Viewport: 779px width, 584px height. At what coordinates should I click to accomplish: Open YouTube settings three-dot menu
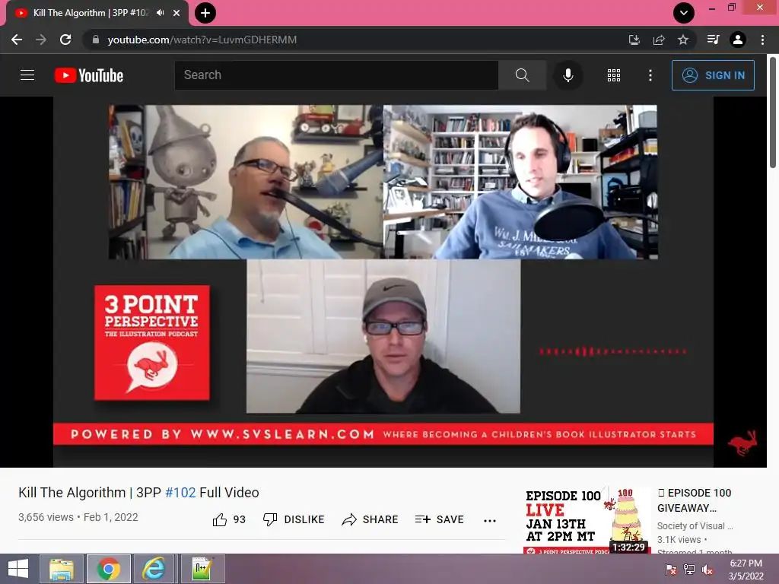[650, 75]
